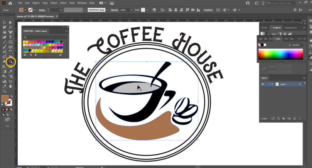The width and height of the screenshot is (312, 168).
Task: Switch to the Transparency tab
Action: pos(290,27)
